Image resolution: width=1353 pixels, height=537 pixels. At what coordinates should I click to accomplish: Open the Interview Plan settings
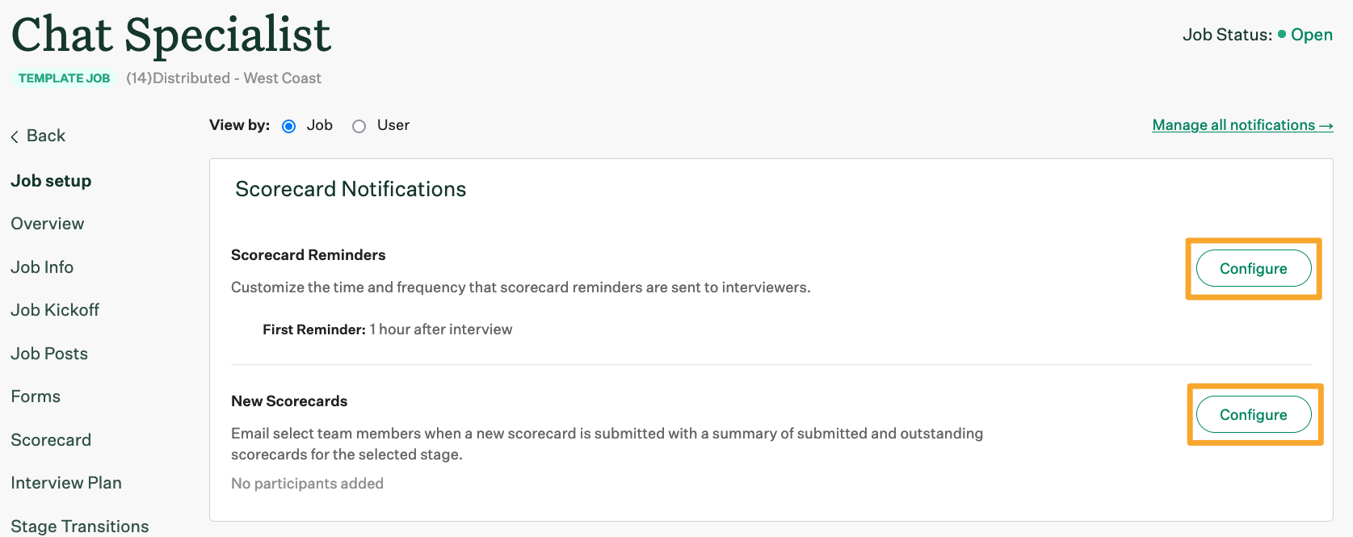(x=65, y=482)
